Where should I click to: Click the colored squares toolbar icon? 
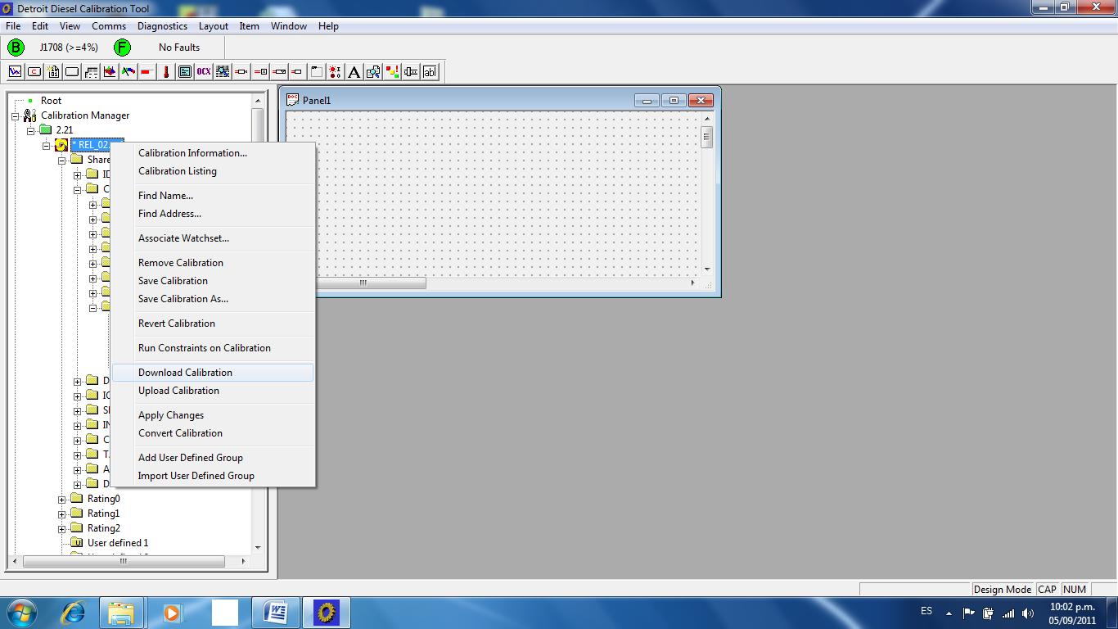tap(392, 71)
